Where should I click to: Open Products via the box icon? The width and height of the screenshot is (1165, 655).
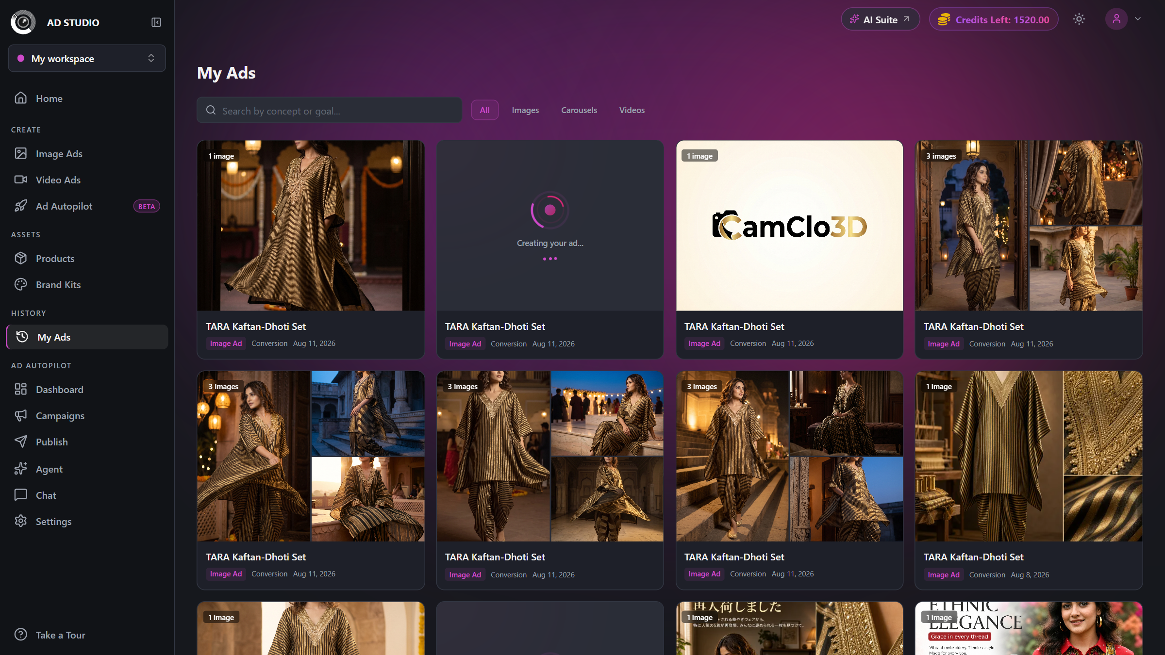point(21,258)
